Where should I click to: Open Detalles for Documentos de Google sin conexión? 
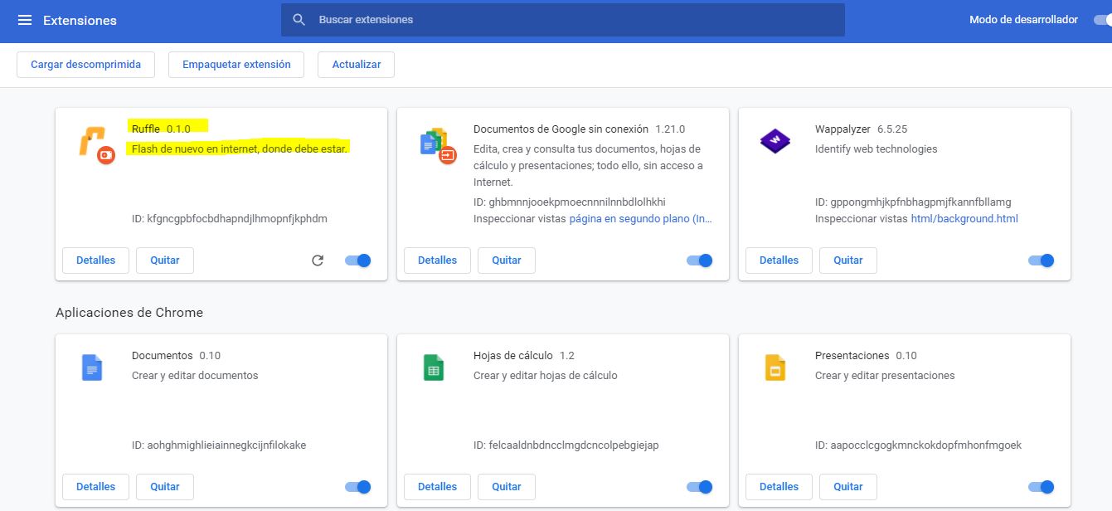point(437,260)
